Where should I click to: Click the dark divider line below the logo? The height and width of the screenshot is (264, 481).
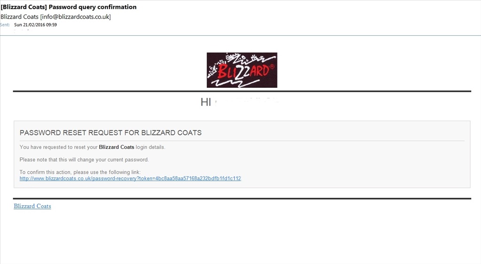(242, 92)
